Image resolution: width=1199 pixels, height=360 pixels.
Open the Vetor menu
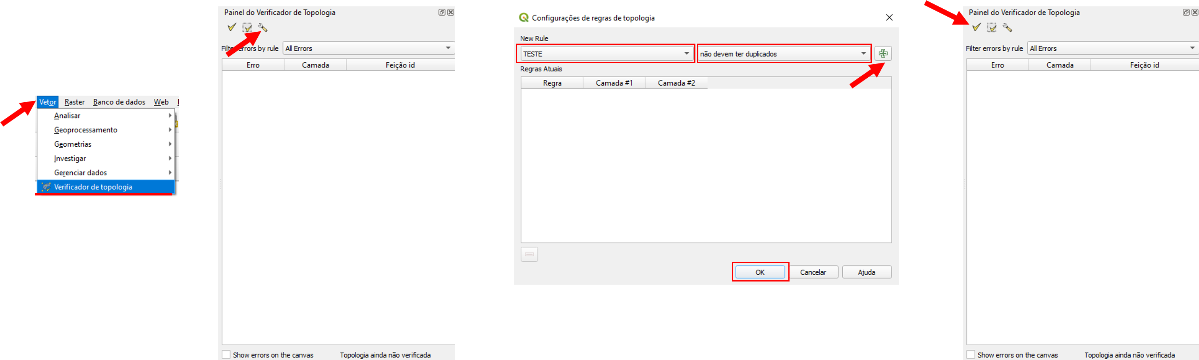click(x=48, y=102)
